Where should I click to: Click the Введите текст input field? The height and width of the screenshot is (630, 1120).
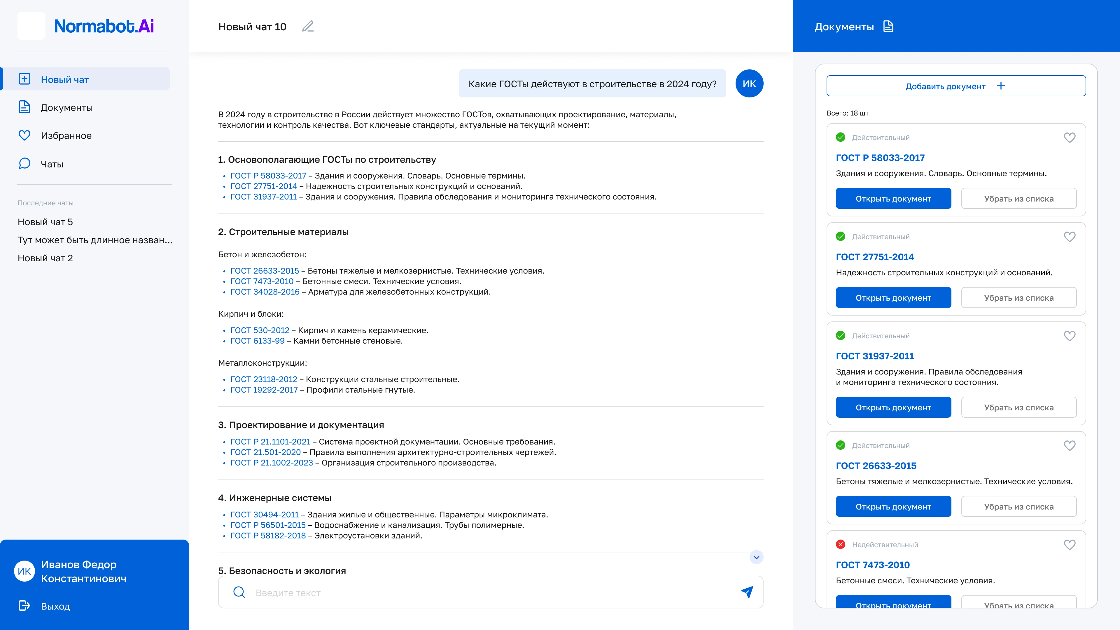[x=490, y=592]
